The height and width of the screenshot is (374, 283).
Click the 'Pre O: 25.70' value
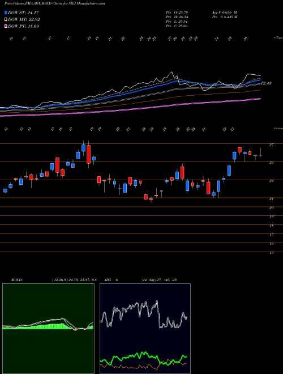(177, 12)
